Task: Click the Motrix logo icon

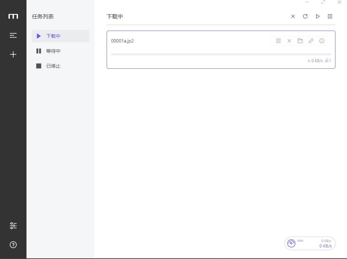Action: (x=13, y=16)
